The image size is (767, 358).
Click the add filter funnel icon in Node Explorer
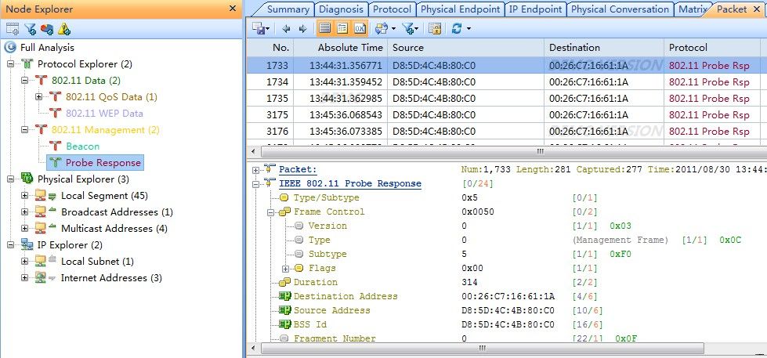tap(30, 29)
